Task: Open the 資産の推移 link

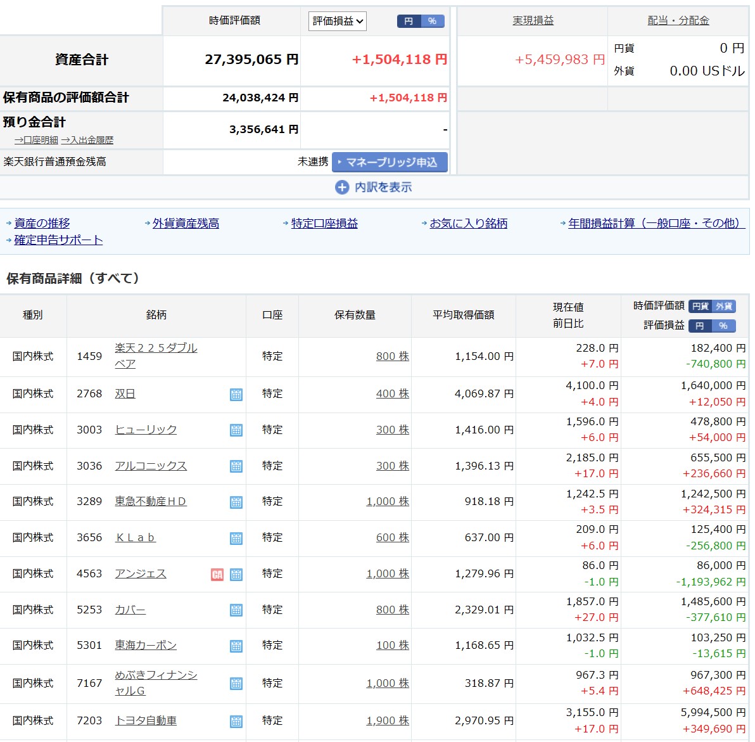Action: pyautogui.click(x=42, y=224)
